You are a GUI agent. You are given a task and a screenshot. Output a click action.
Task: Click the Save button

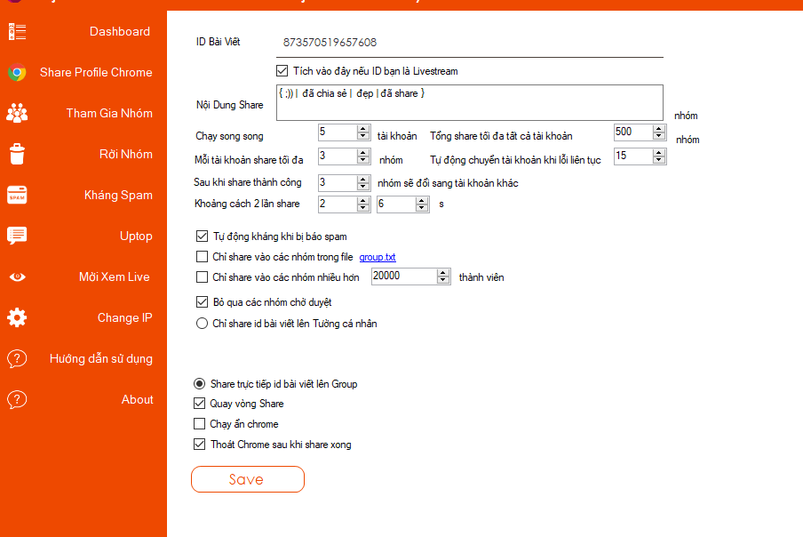coord(248,479)
